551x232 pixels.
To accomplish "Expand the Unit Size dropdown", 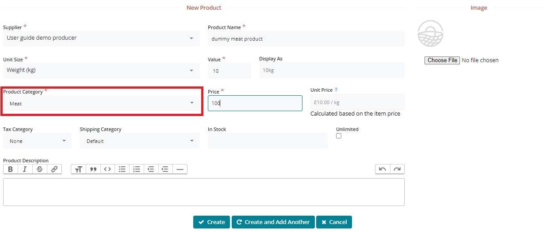I will point(100,71).
